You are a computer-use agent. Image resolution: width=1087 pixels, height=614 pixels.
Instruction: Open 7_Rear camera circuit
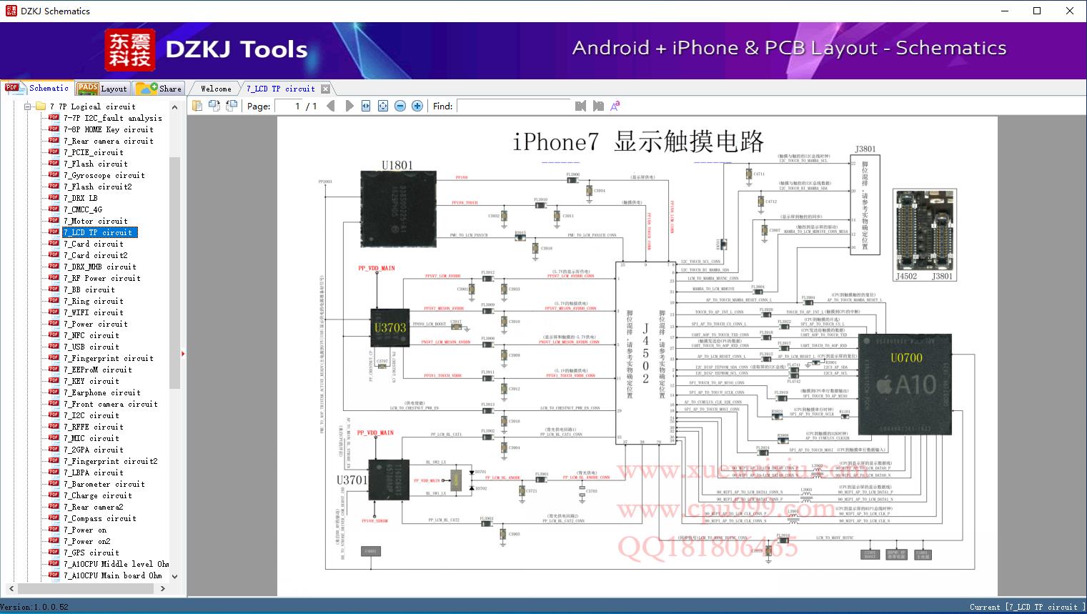point(108,141)
